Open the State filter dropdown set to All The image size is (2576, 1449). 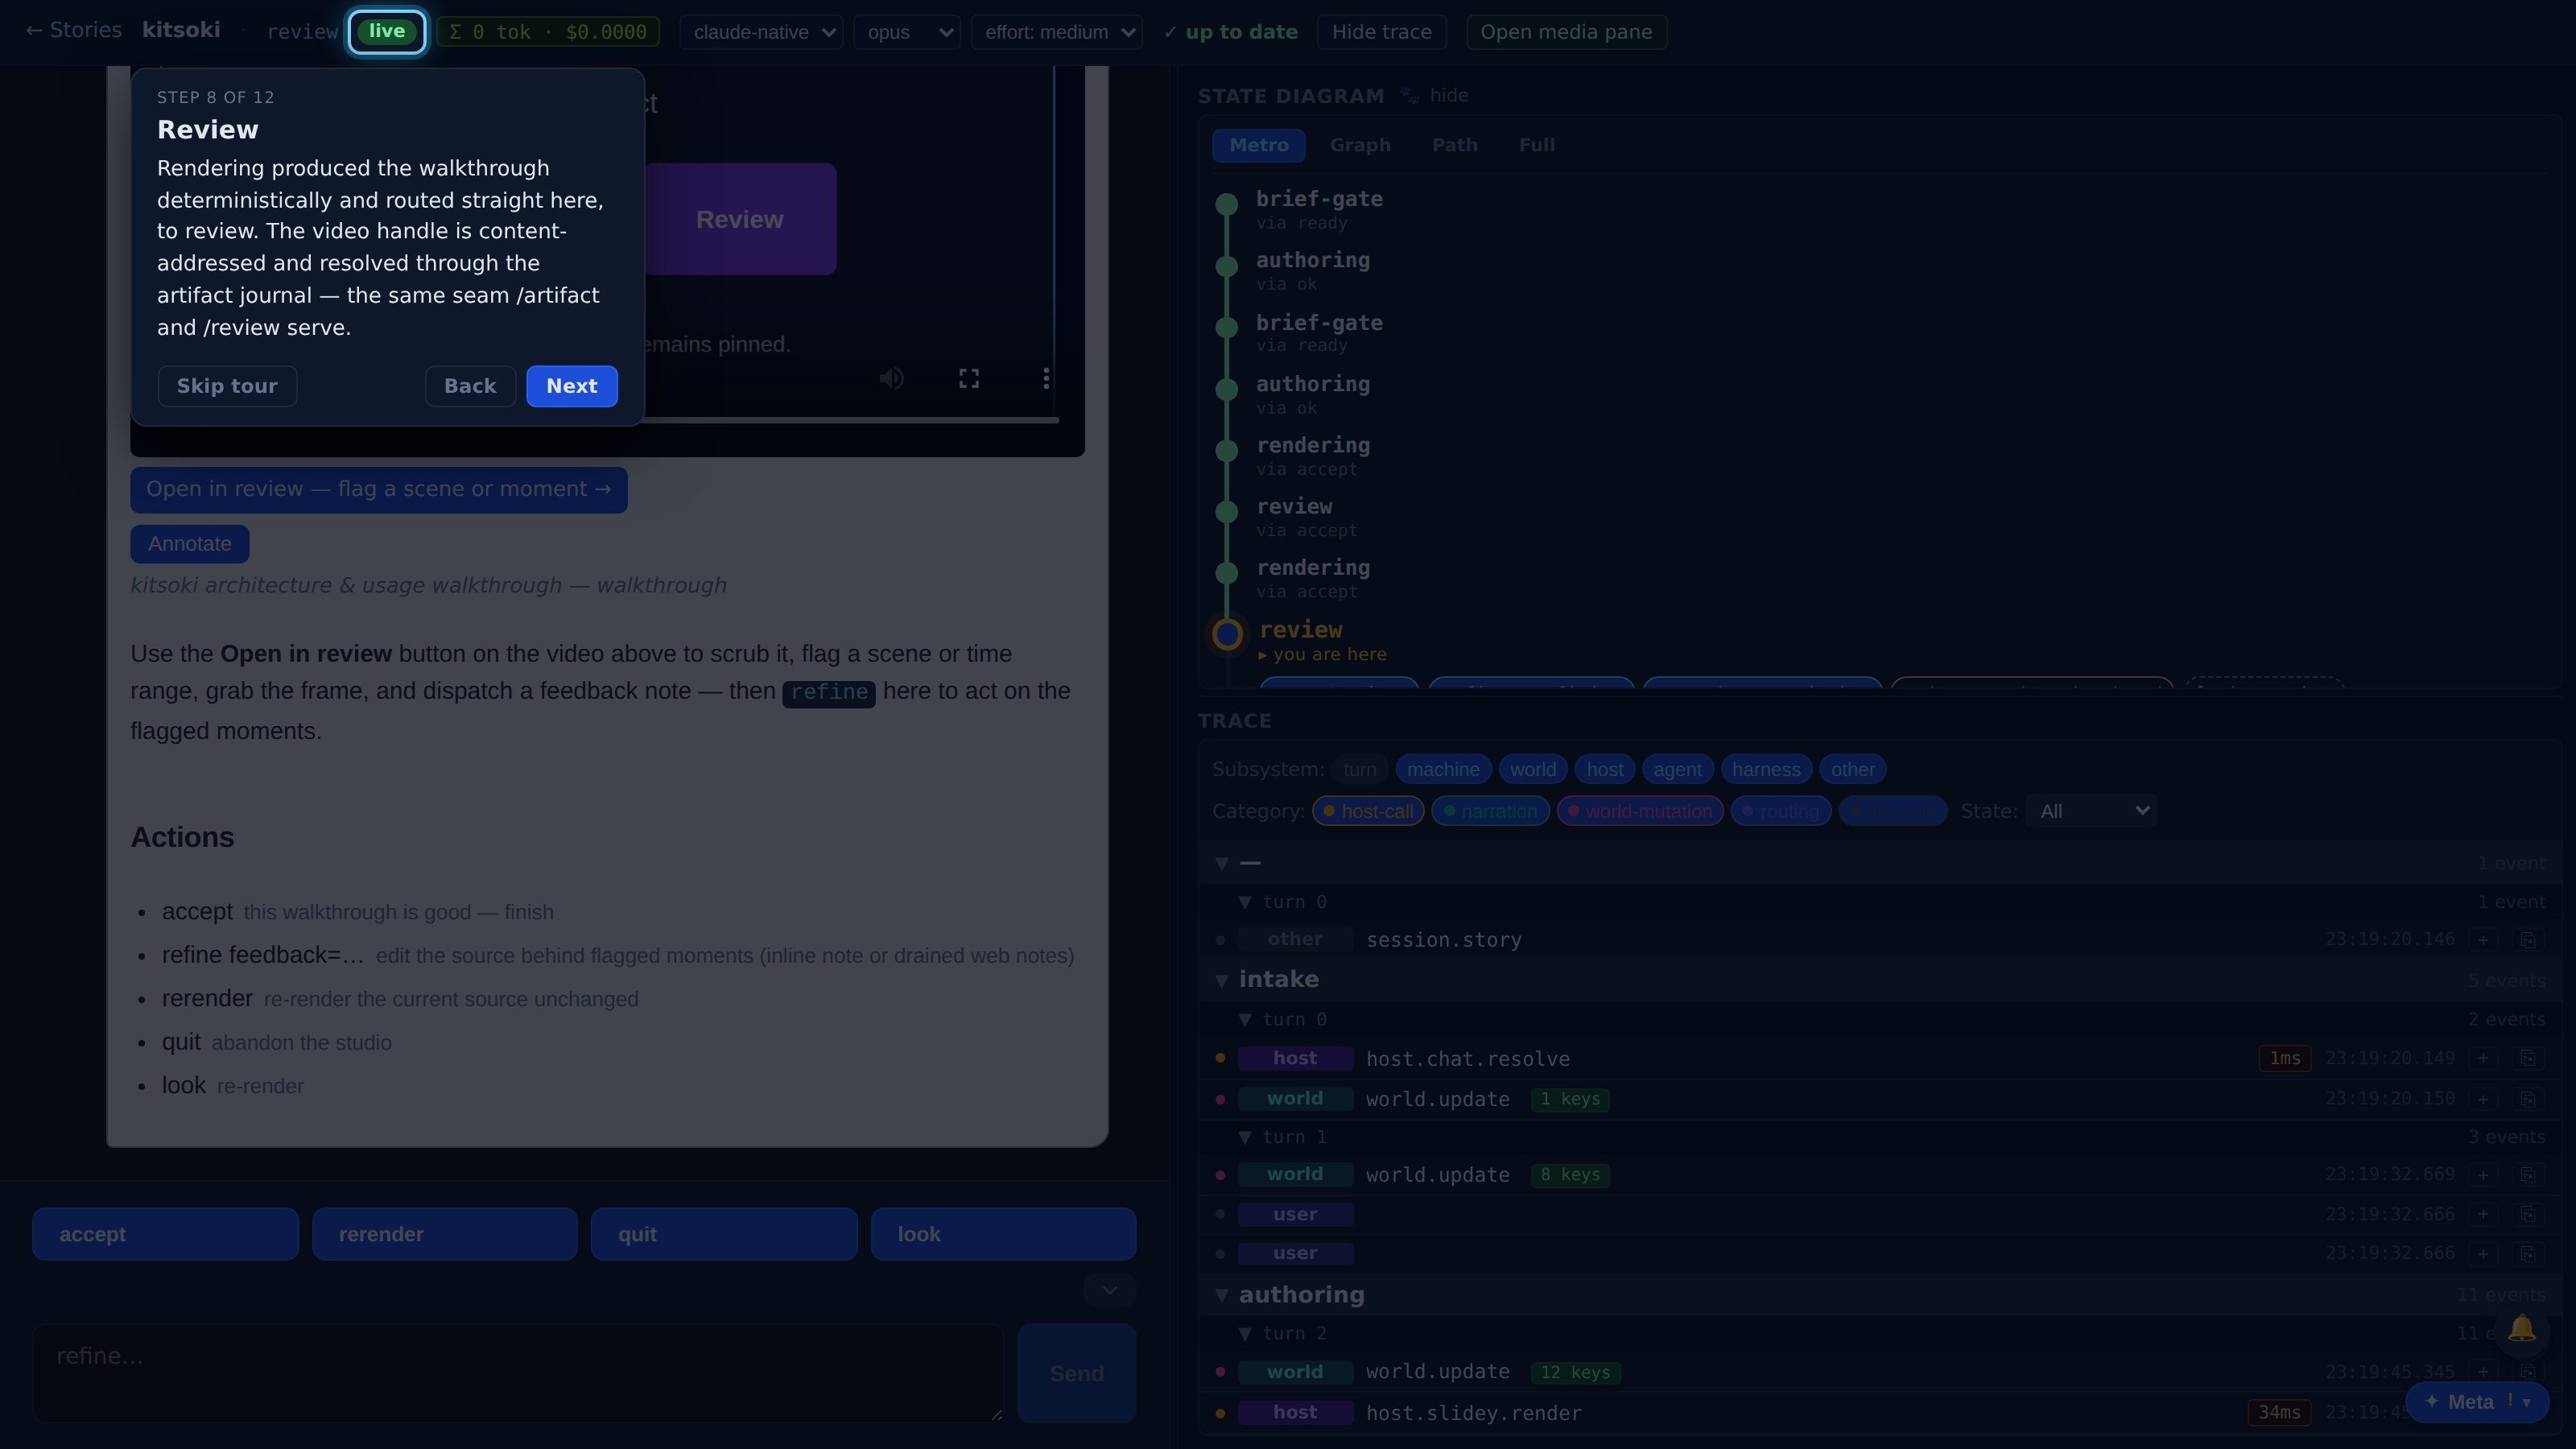pyautogui.click(x=2091, y=811)
